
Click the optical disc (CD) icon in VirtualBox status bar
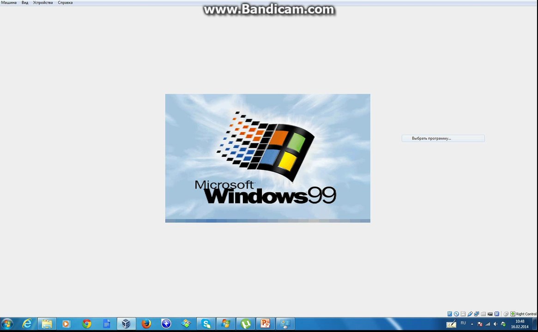pyautogui.click(x=456, y=314)
